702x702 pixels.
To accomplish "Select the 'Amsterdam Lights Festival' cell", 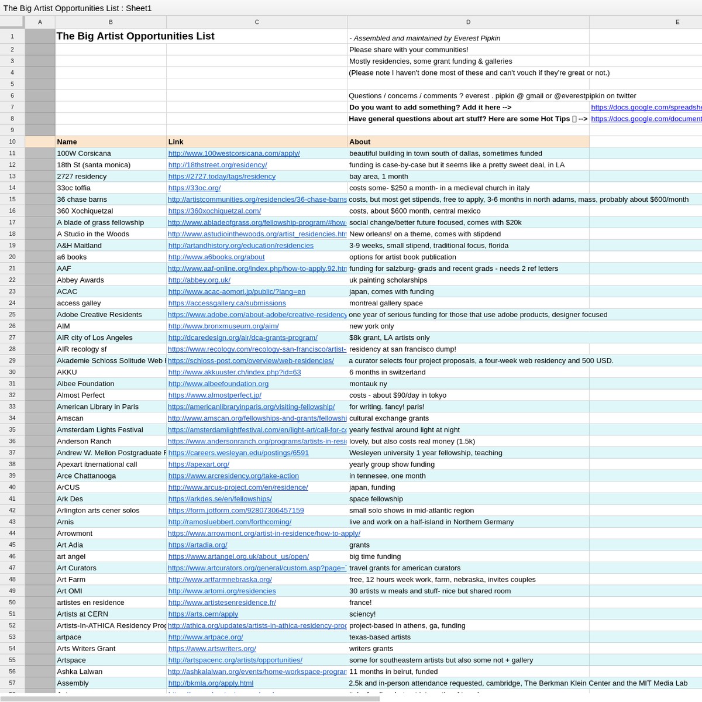I will tap(111, 430).
